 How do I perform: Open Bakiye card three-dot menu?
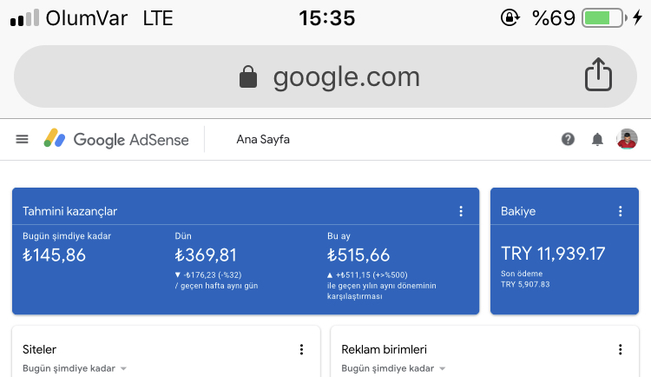pyautogui.click(x=621, y=211)
